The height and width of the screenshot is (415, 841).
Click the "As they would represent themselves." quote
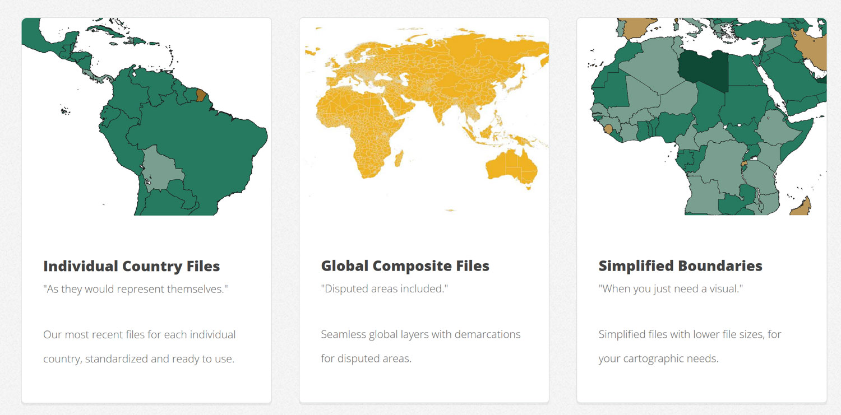pyautogui.click(x=136, y=289)
